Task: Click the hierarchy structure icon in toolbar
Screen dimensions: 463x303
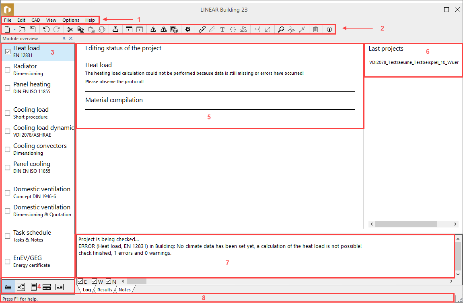Action: [243, 29]
